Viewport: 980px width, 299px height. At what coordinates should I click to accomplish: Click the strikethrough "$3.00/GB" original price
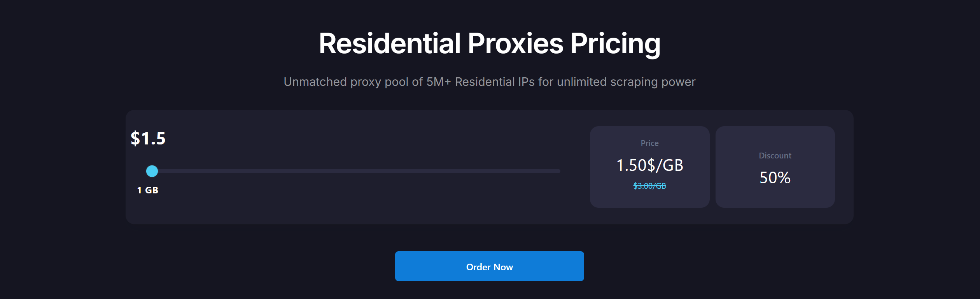pos(649,186)
